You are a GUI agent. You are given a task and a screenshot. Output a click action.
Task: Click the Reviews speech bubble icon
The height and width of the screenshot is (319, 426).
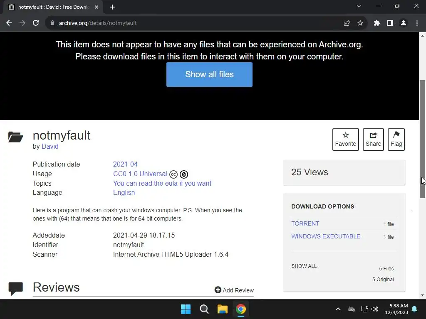click(x=15, y=289)
